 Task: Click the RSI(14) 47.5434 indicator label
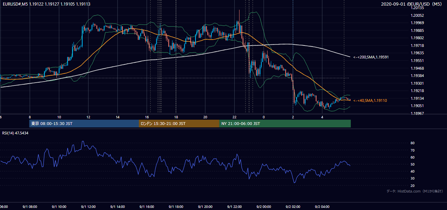pos(15,133)
